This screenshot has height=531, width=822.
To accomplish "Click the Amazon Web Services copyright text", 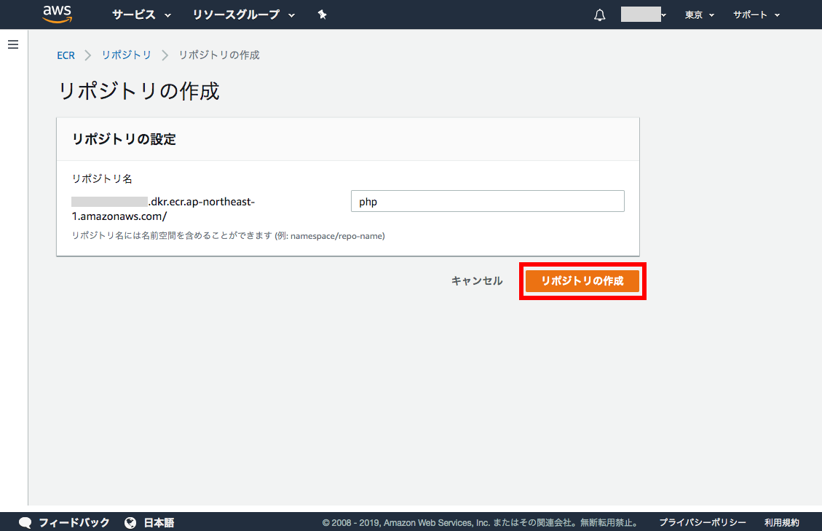I will 481,522.
